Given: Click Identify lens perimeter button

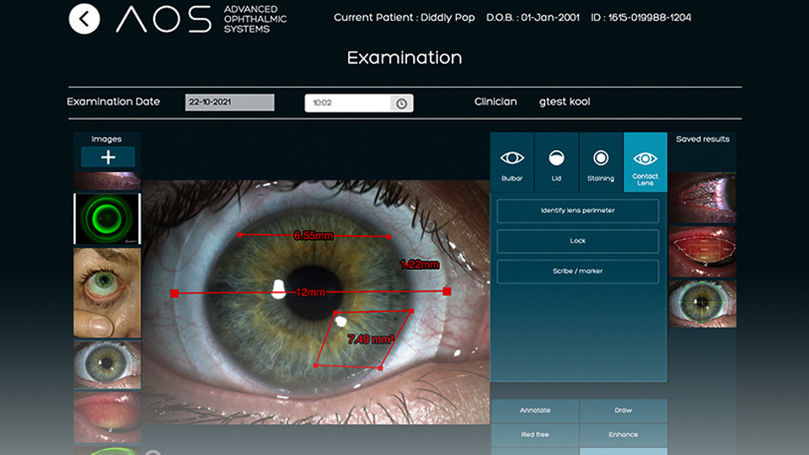Looking at the screenshot, I should [x=578, y=211].
